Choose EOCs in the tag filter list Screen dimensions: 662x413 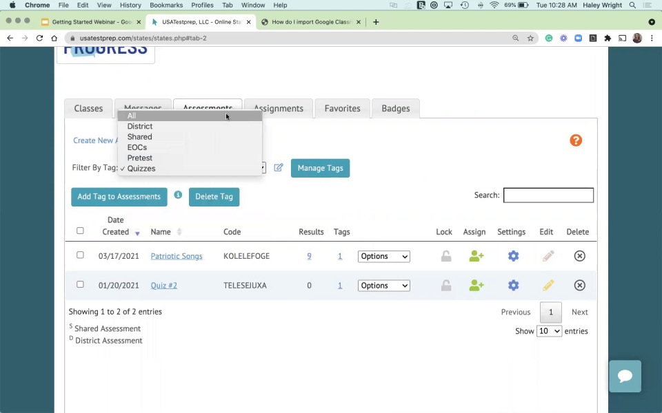137,147
